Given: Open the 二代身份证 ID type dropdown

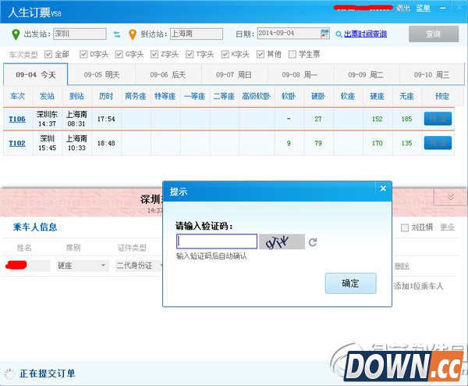Looking at the screenshot, I should point(139,266).
